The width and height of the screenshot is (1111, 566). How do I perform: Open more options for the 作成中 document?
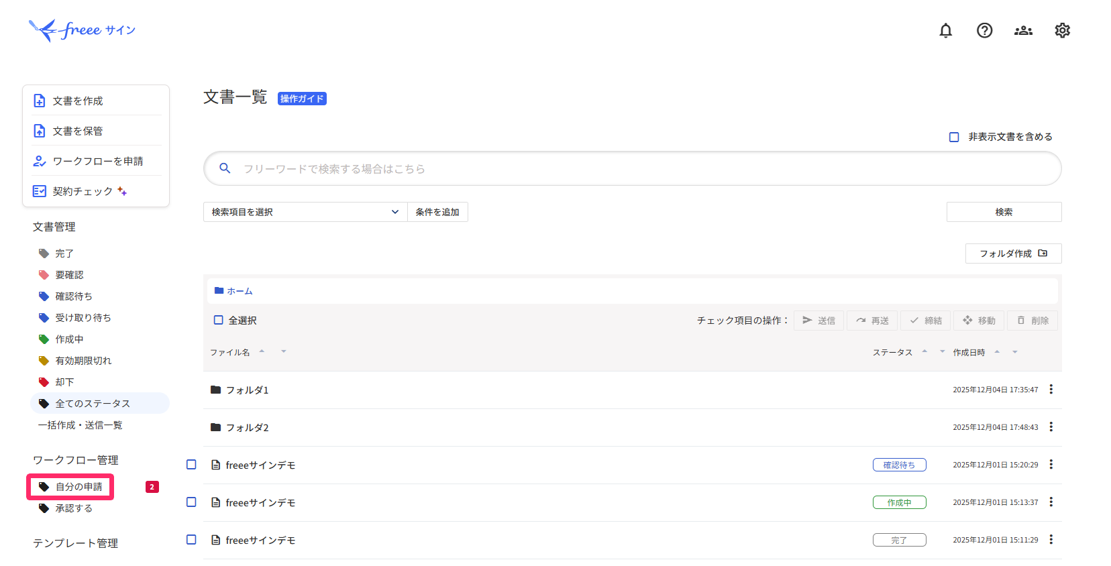[x=1051, y=502]
